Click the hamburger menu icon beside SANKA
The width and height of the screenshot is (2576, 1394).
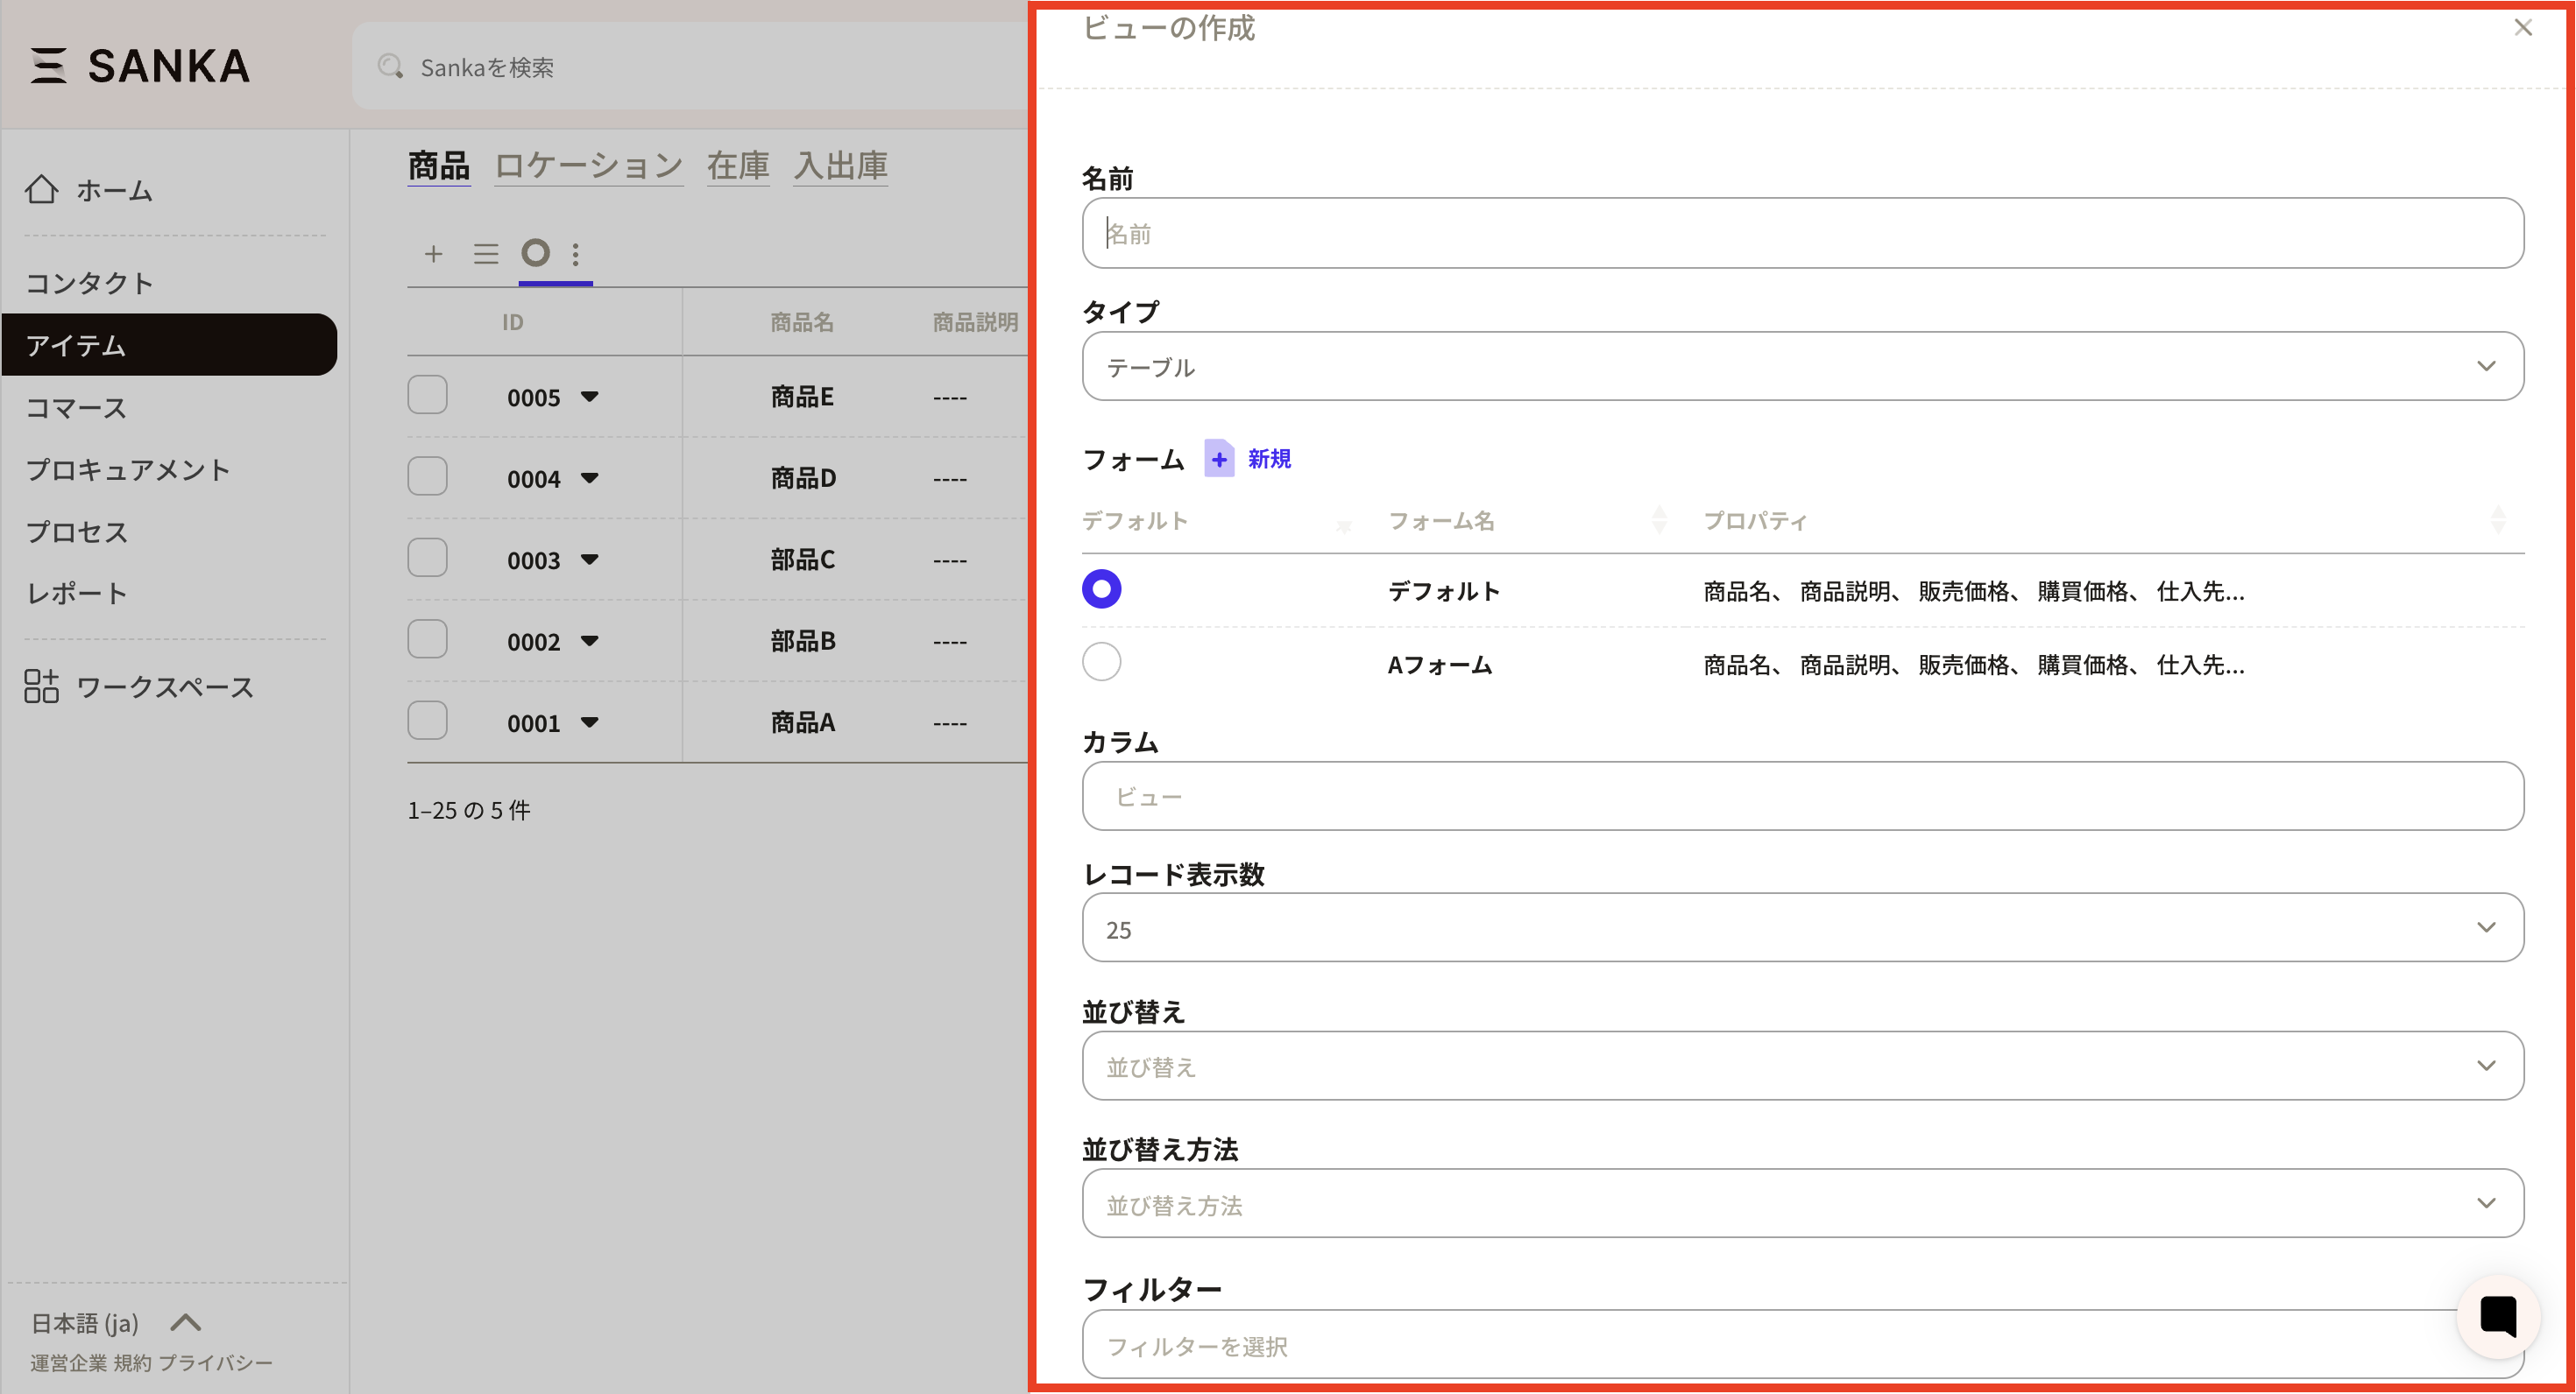tap(47, 66)
